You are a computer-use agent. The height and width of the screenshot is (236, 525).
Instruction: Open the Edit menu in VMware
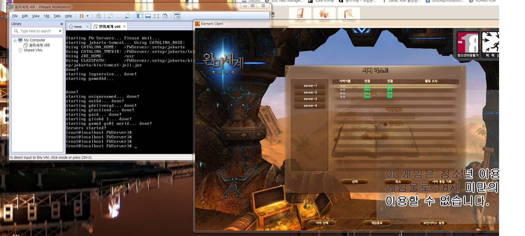25,16
